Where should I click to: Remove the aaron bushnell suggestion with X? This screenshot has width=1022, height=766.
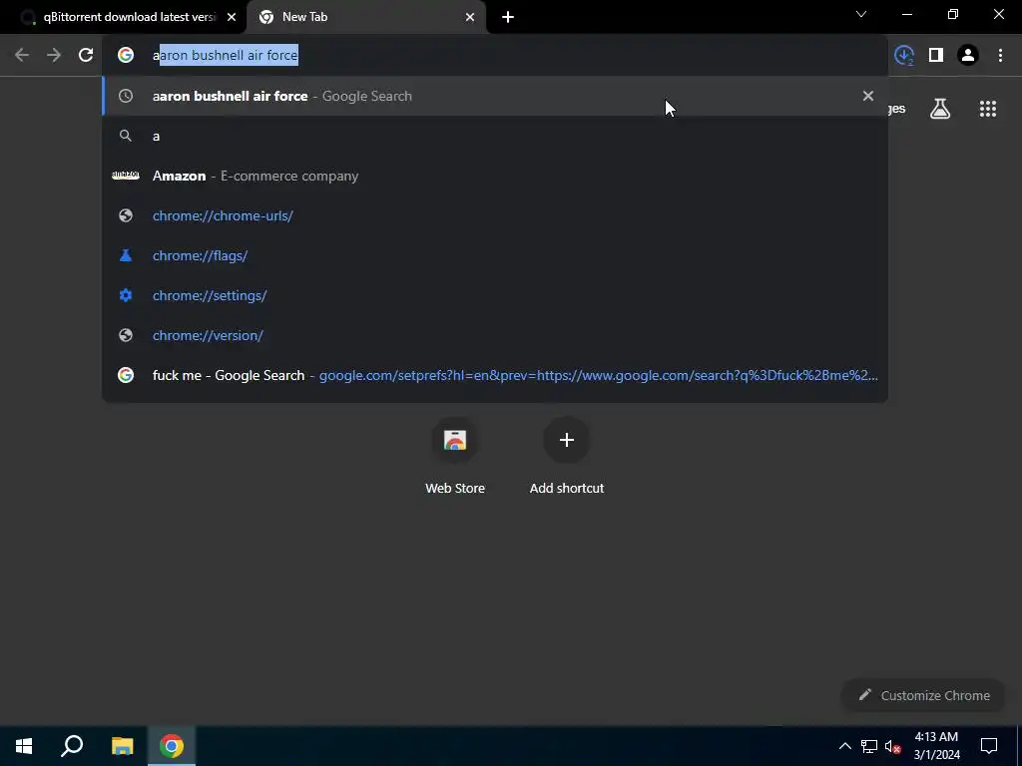pos(868,97)
